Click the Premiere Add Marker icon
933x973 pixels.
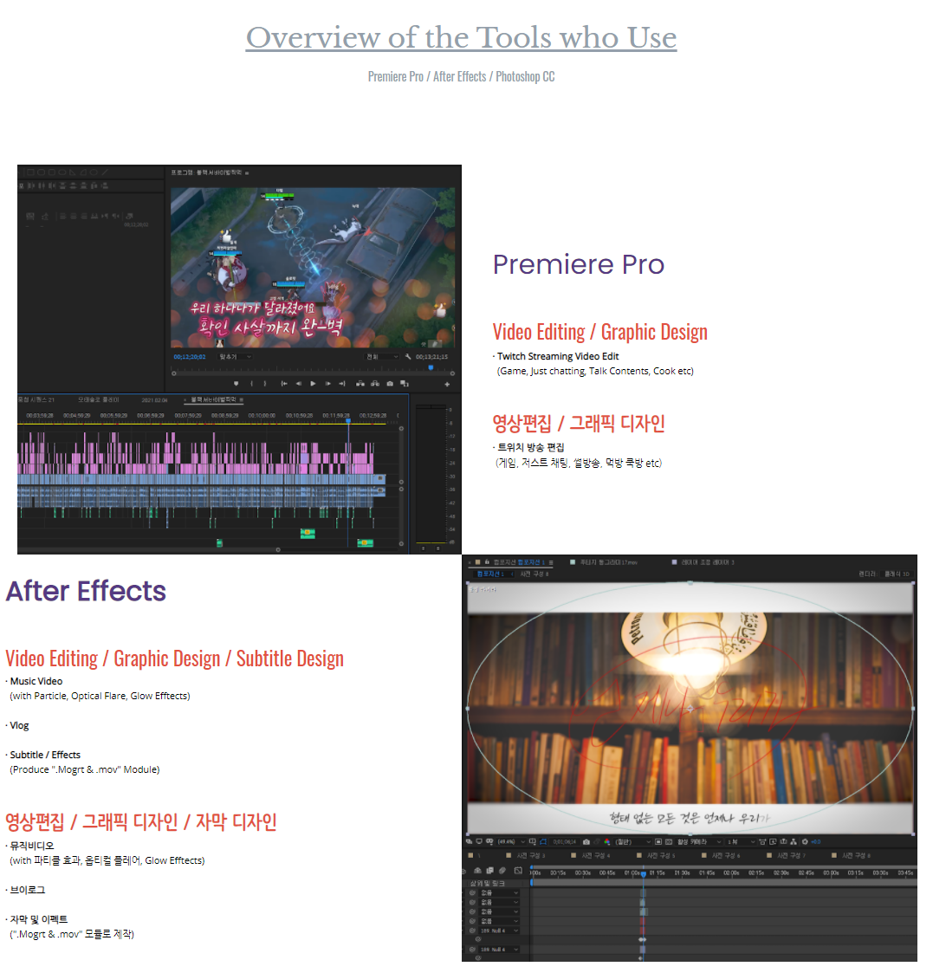click(236, 384)
